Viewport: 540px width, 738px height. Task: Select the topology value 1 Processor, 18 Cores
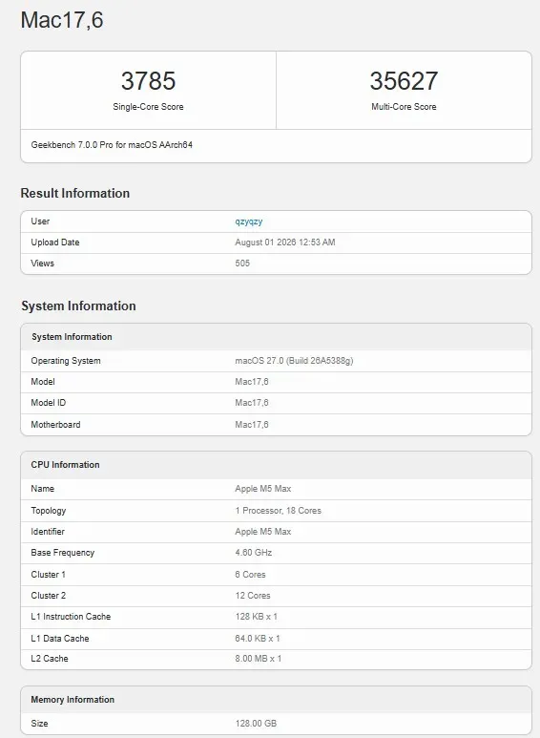coord(278,510)
